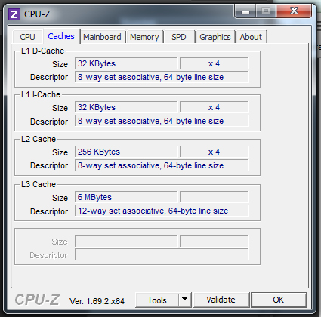321x317 pixels.
Task: Click the L1 I-Cache x 4 count field
Action: click(215, 107)
